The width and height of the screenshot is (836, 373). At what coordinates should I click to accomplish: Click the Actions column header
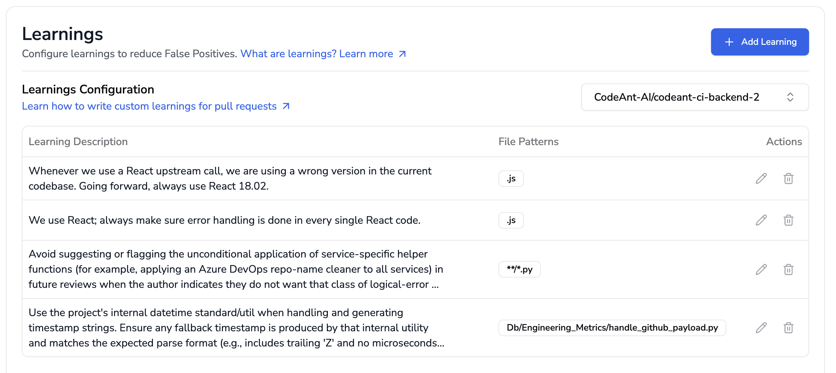(x=784, y=141)
